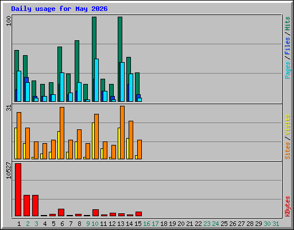Select day label 20 on the x-axis

click(x=181, y=224)
